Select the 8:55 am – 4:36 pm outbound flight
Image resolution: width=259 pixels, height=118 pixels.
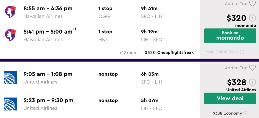48,9
